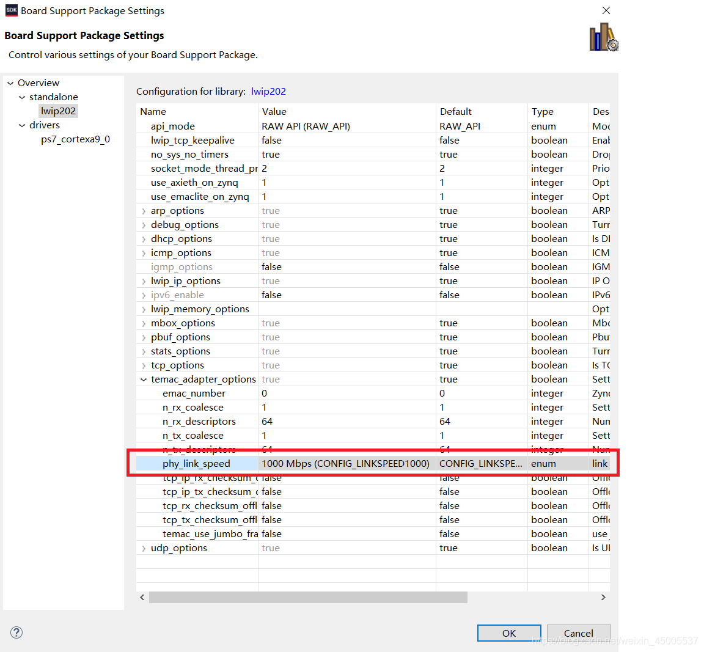
Task: Select the emac_number row name
Action: click(x=194, y=394)
